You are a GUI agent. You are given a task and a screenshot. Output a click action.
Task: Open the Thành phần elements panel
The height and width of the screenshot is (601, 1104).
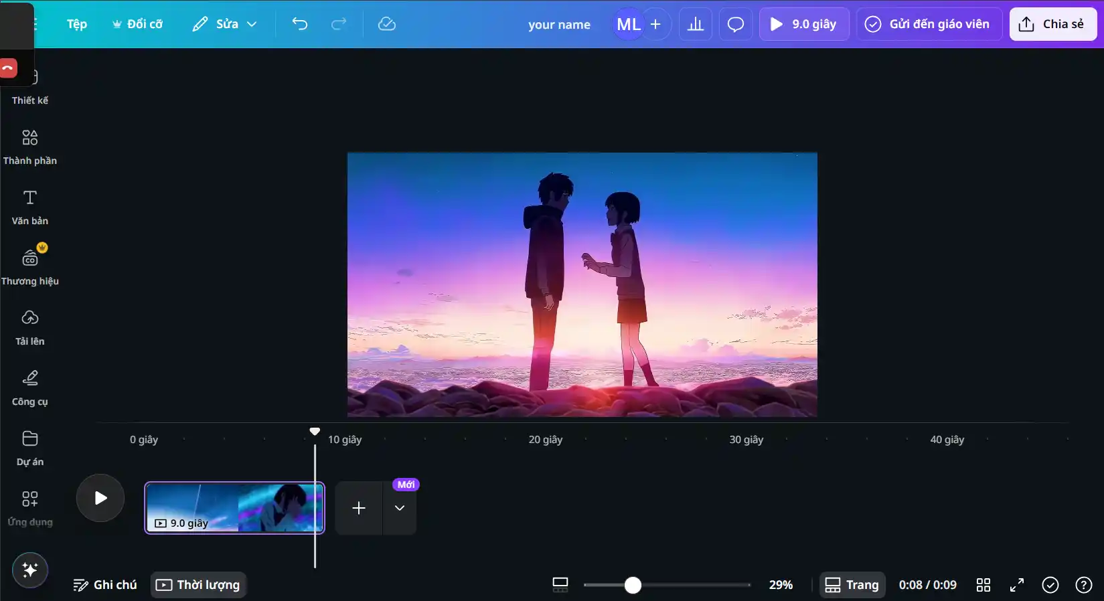(29, 147)
